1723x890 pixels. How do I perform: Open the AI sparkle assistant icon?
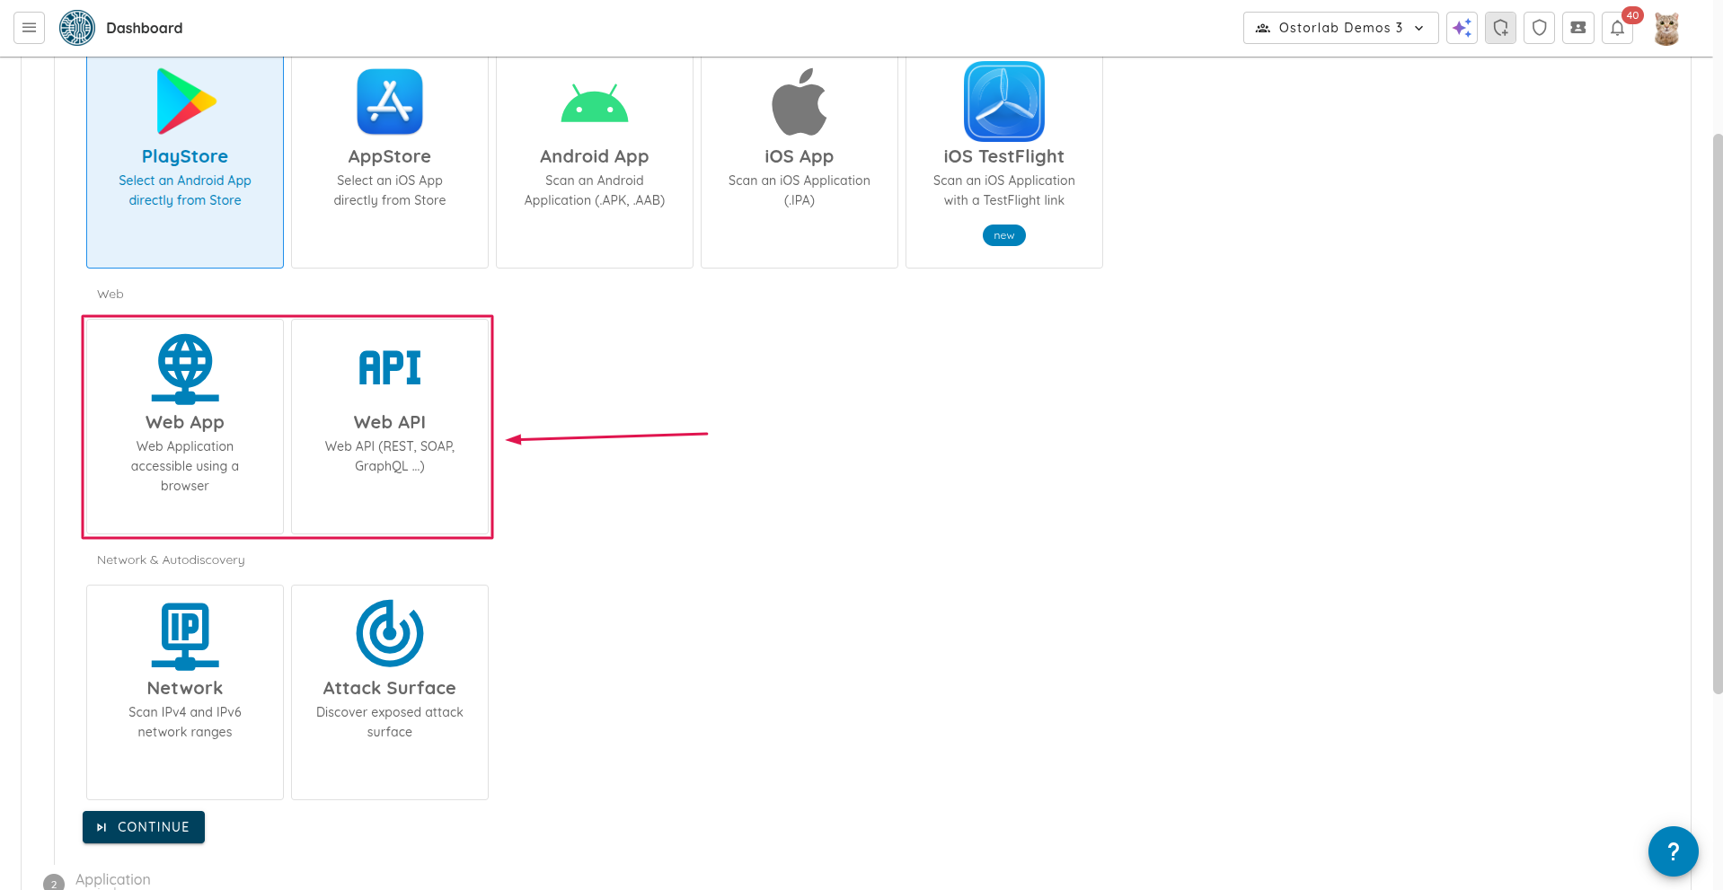1462,28
